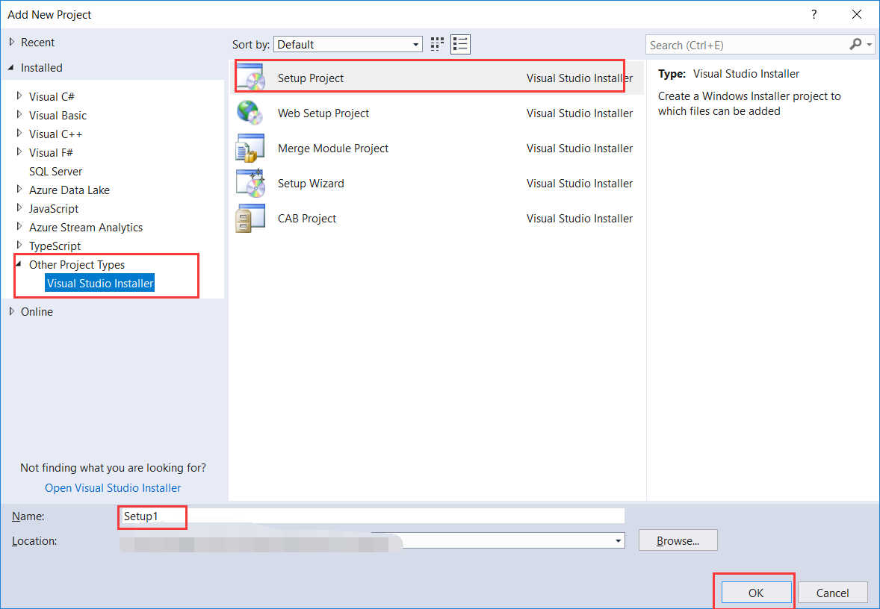Expand the Visual F# node

pos(19,152)
